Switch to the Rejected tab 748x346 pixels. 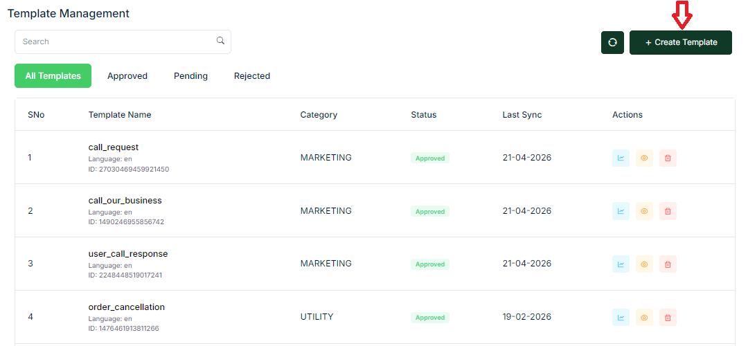pos(252,76)
